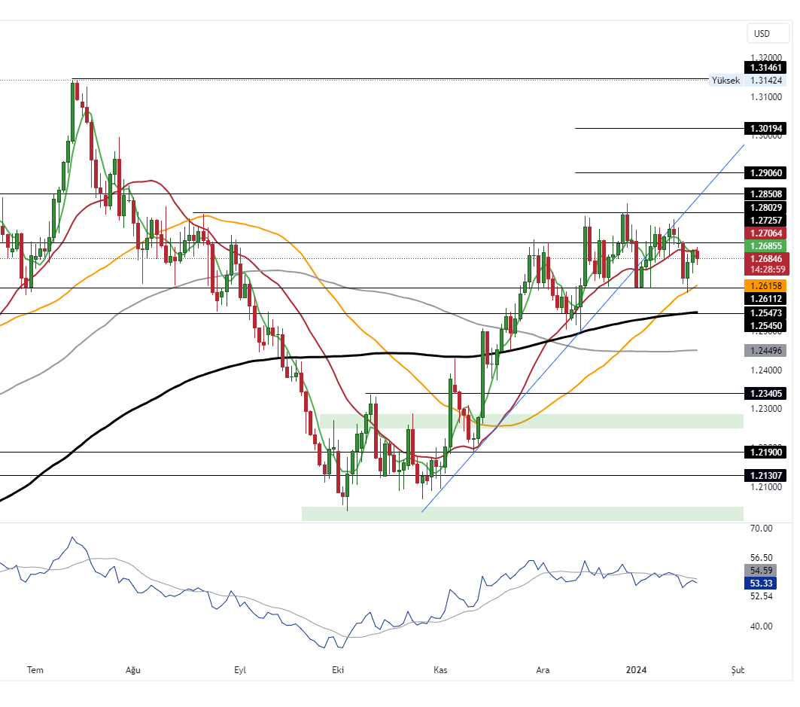Select the 1.23405 price level label
This screenshot has width=800, height=707.
[x=765, y=393]
